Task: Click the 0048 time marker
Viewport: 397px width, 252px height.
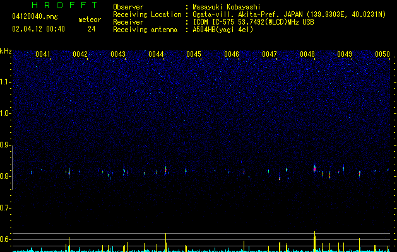Action: tap(307, 54)
